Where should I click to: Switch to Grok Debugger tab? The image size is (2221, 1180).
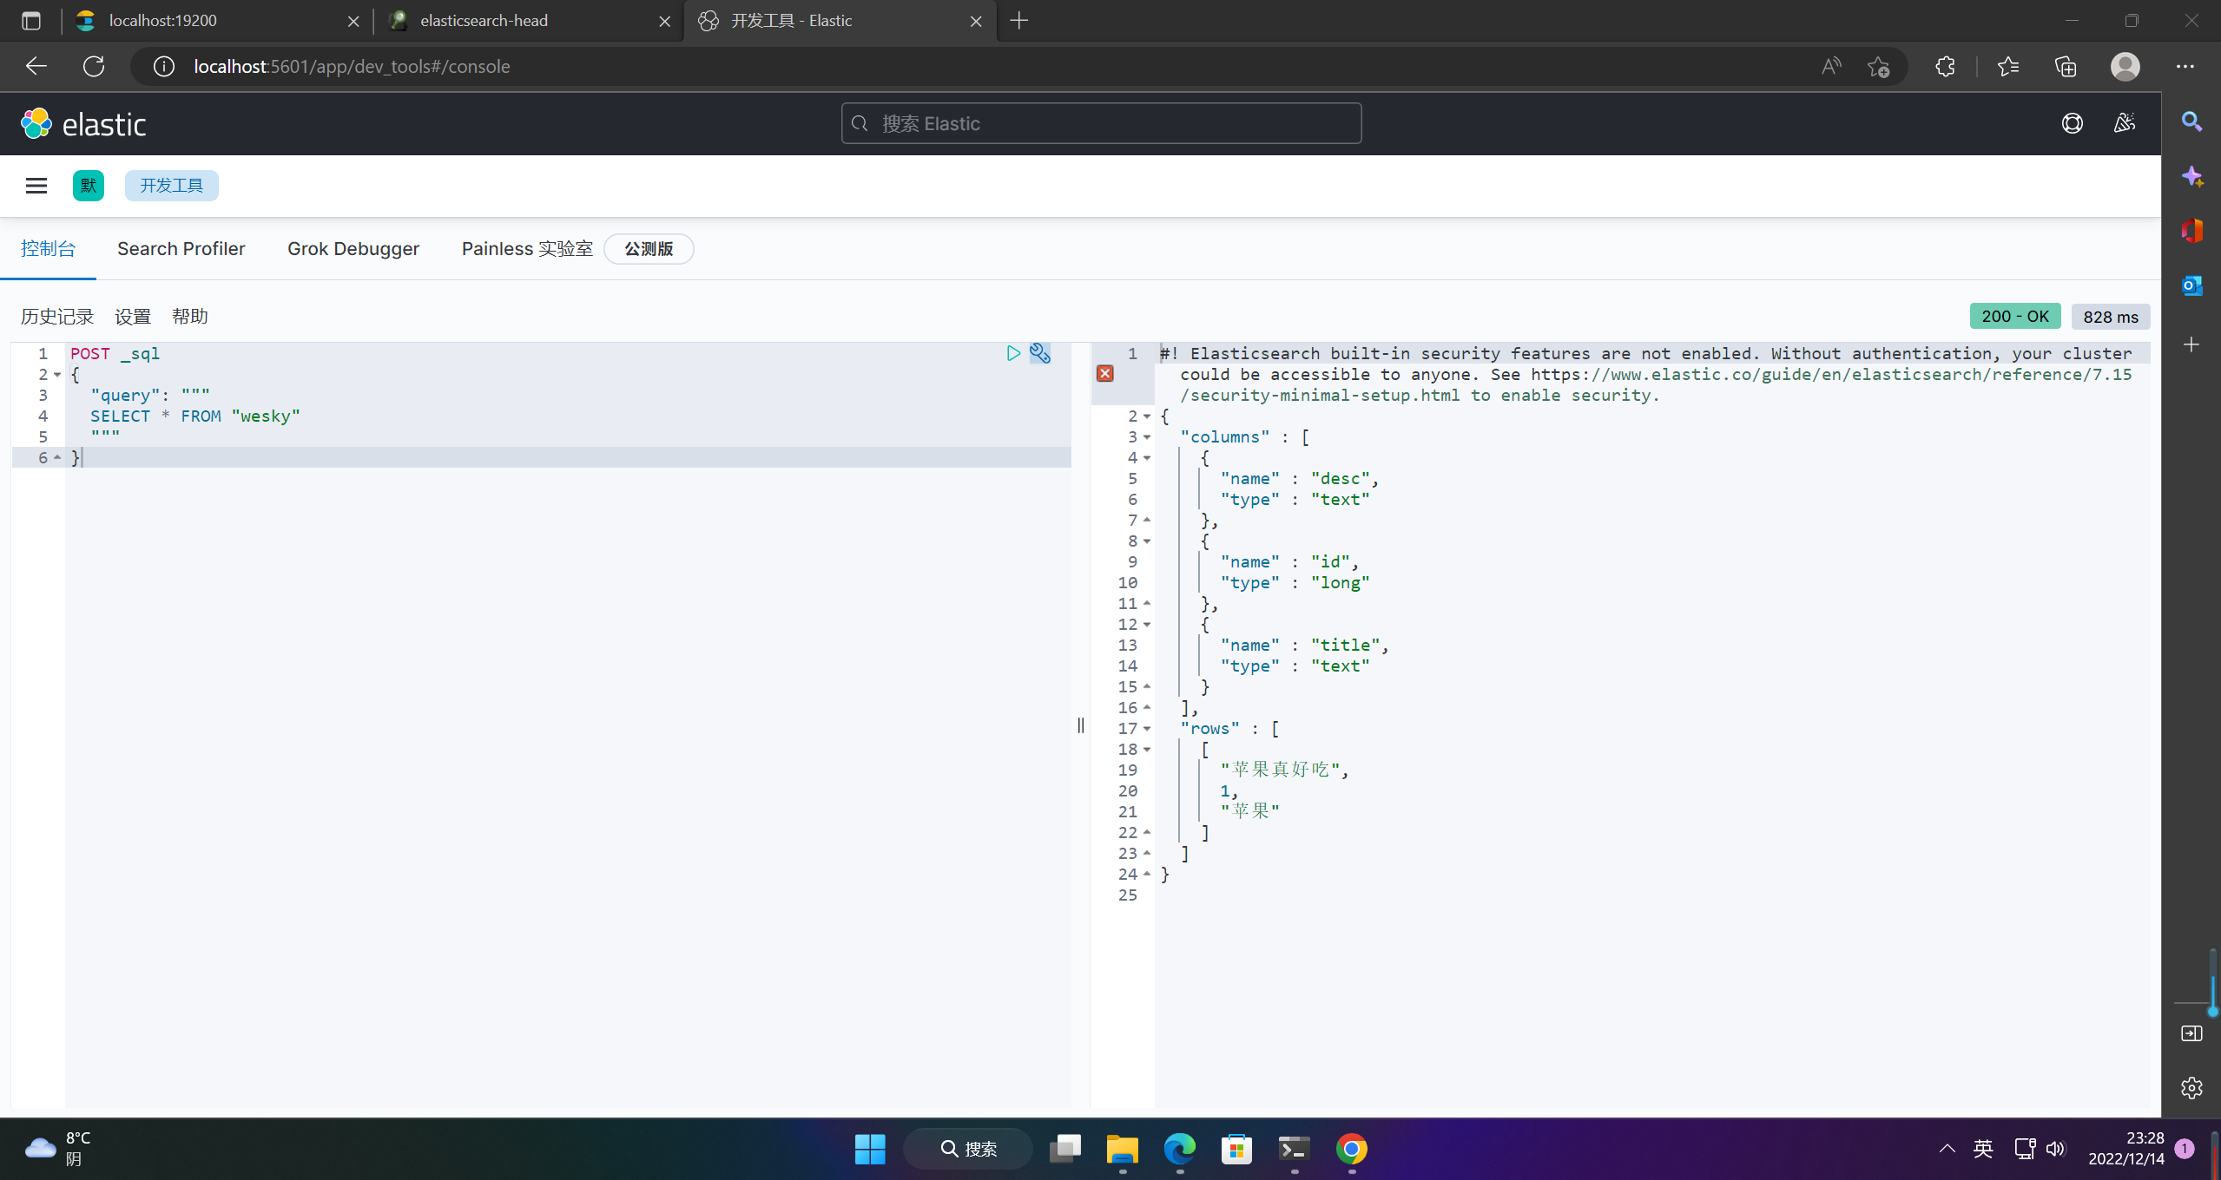[x=354, y=248]
